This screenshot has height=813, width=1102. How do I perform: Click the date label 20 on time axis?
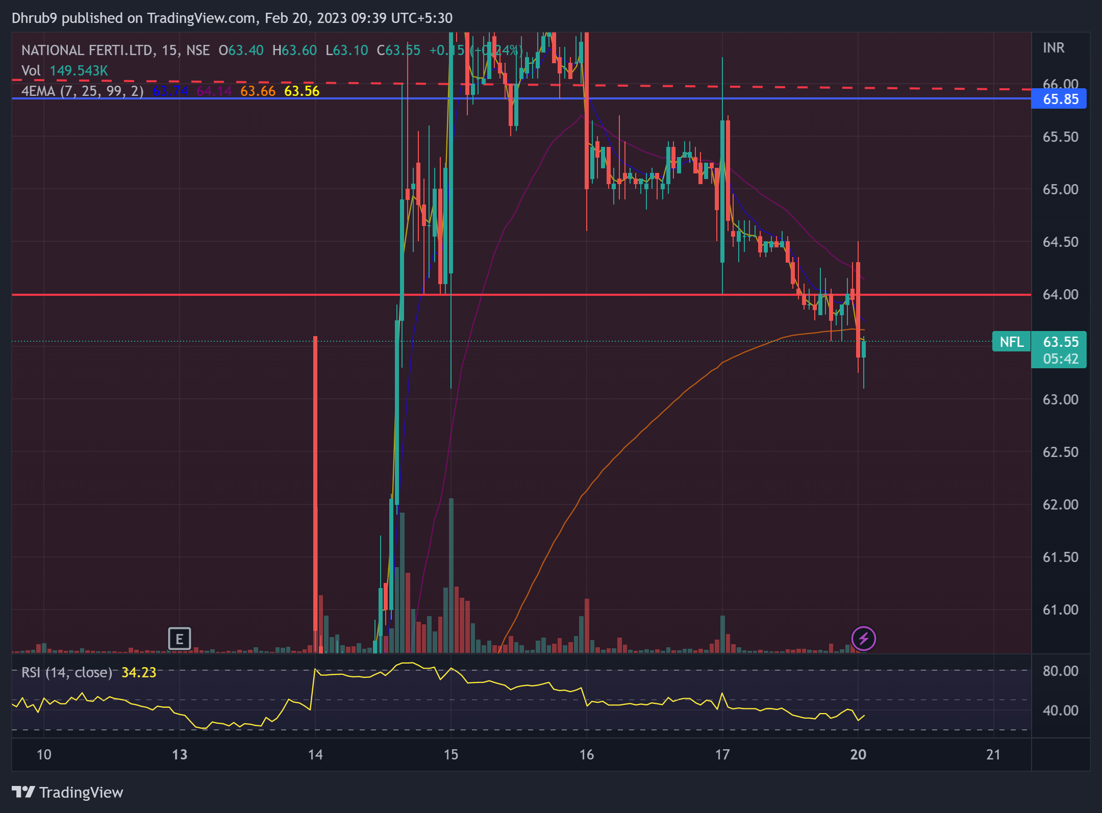(858, 754)
